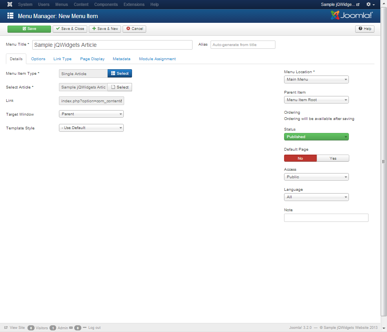
Task: Open the settings gear menu
Action: (x=370, y=4)
